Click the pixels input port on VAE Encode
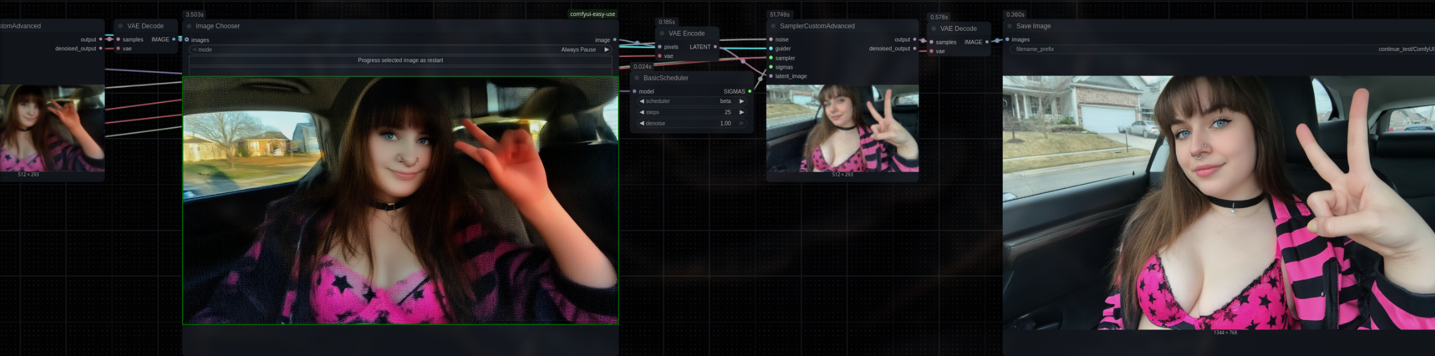The width and height of the screenshot is (1435, 356). point(660,47)
